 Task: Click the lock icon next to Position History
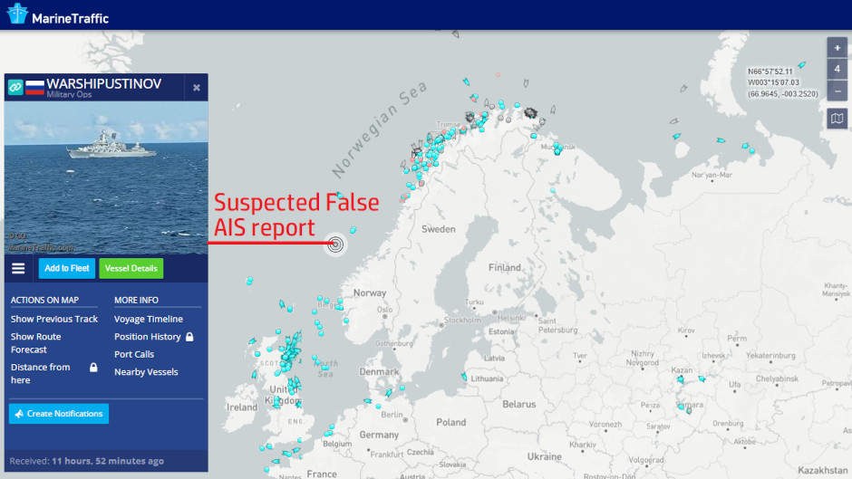point(189,337)
